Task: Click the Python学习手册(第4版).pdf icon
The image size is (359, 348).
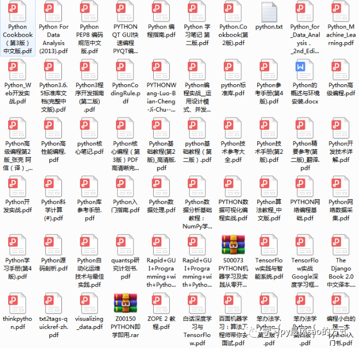Action: pos(18,245)
